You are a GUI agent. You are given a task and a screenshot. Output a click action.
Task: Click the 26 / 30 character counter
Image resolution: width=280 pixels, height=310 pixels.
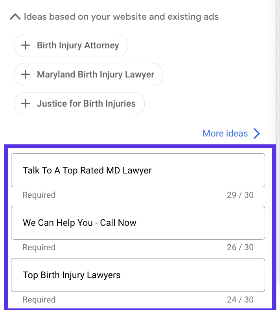(x=240, y=247)
